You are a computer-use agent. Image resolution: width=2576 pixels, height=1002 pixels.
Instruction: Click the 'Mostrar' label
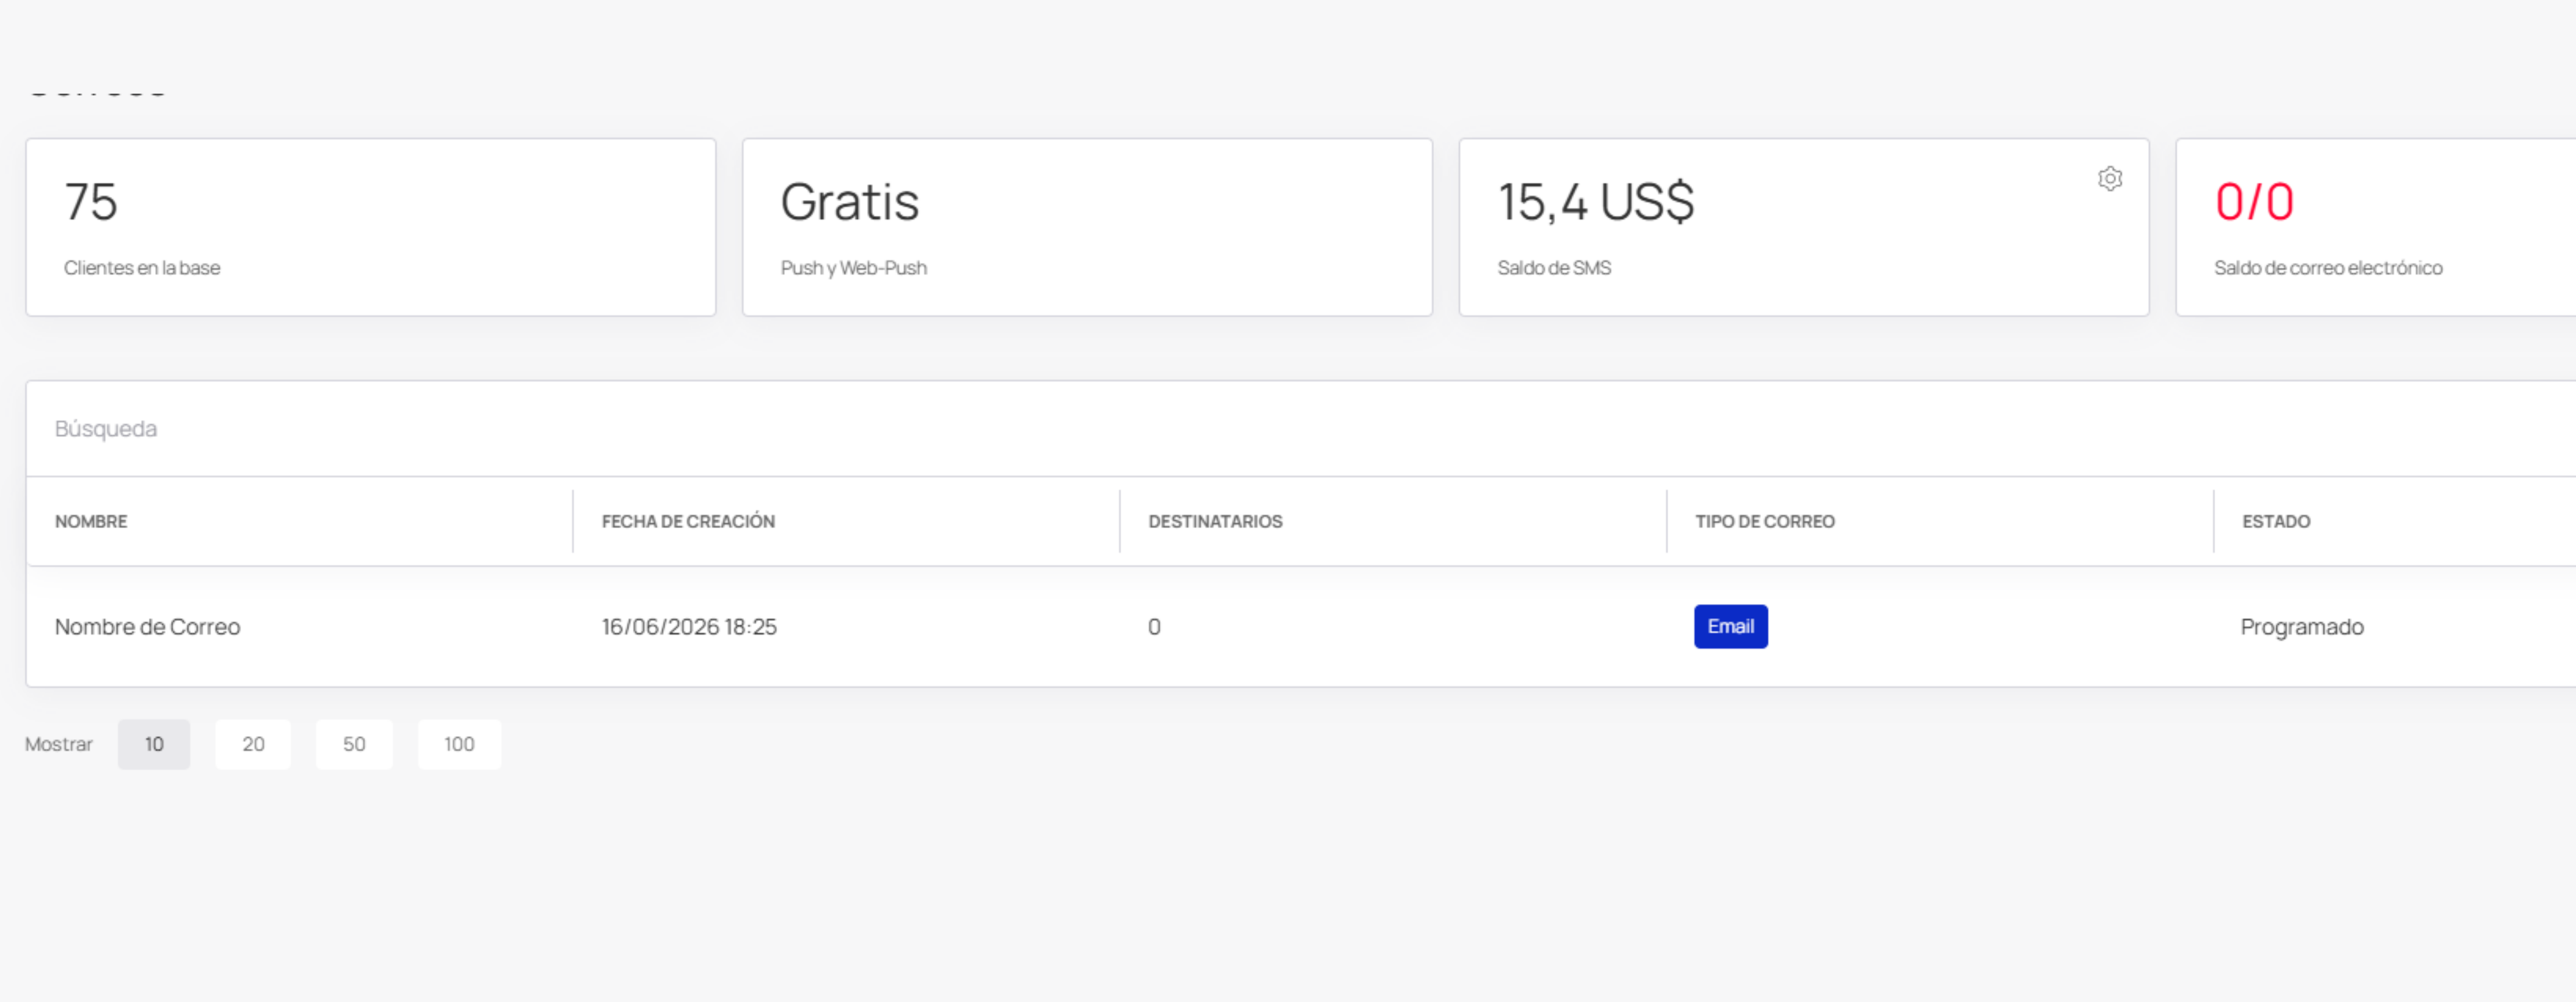[x=59, y=744]
